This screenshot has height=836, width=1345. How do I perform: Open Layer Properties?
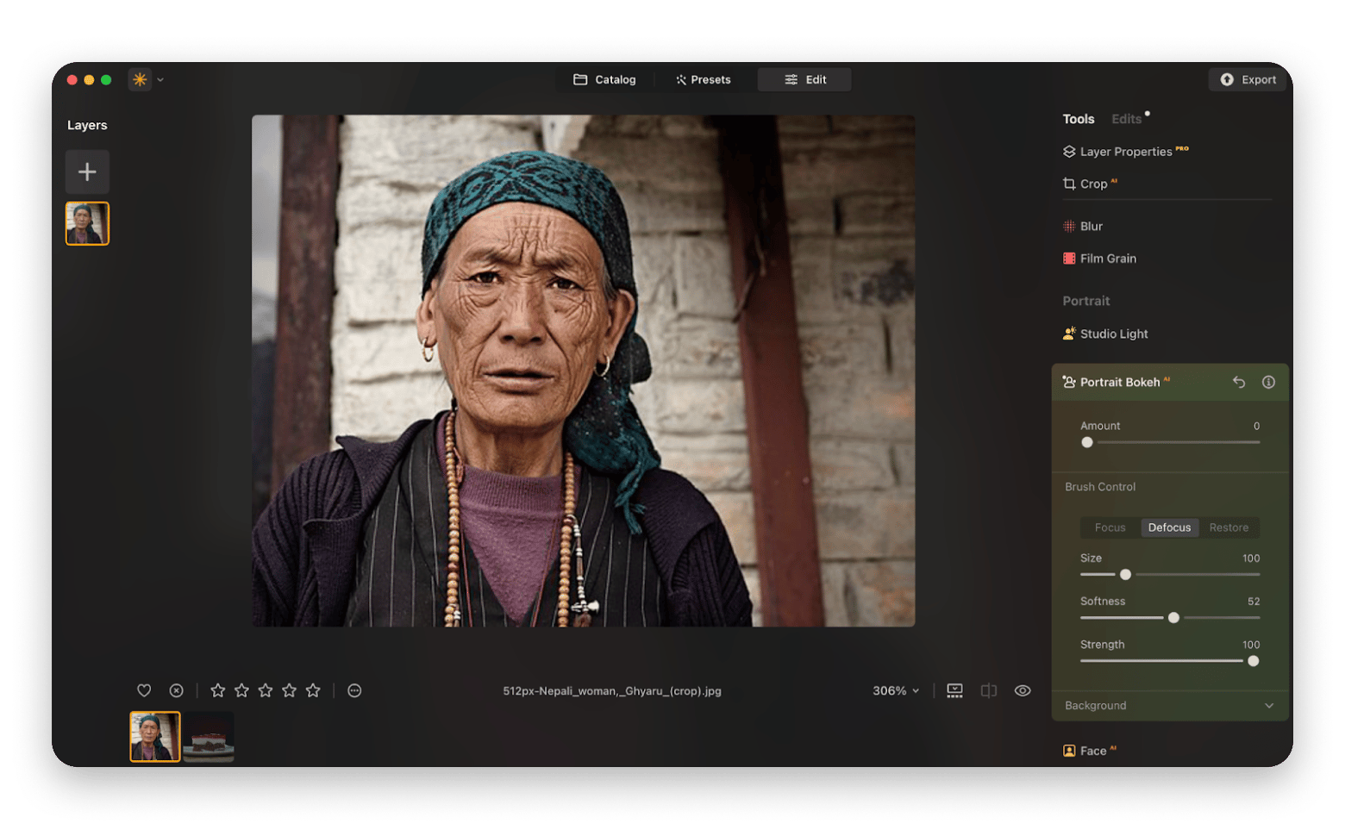1126,151
